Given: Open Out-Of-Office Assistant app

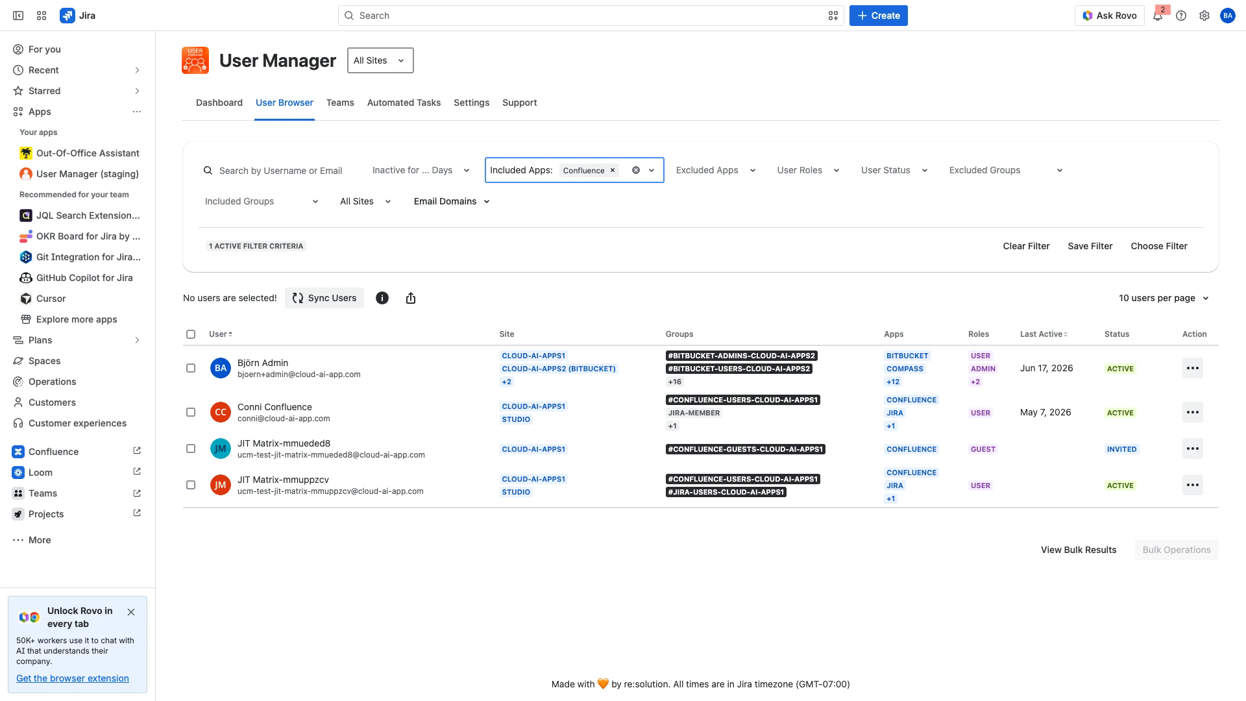Looking at the screenshot, I should pos(79,153).
